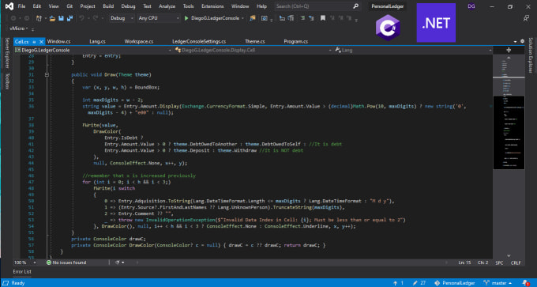
Task: Open the DiegoG.LedgerConsole.Display.Cell type combo
Action: 253,50
